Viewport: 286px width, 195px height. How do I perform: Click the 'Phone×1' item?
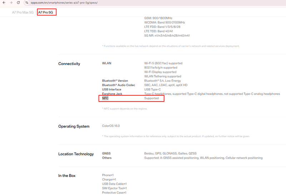coord(108,175)
